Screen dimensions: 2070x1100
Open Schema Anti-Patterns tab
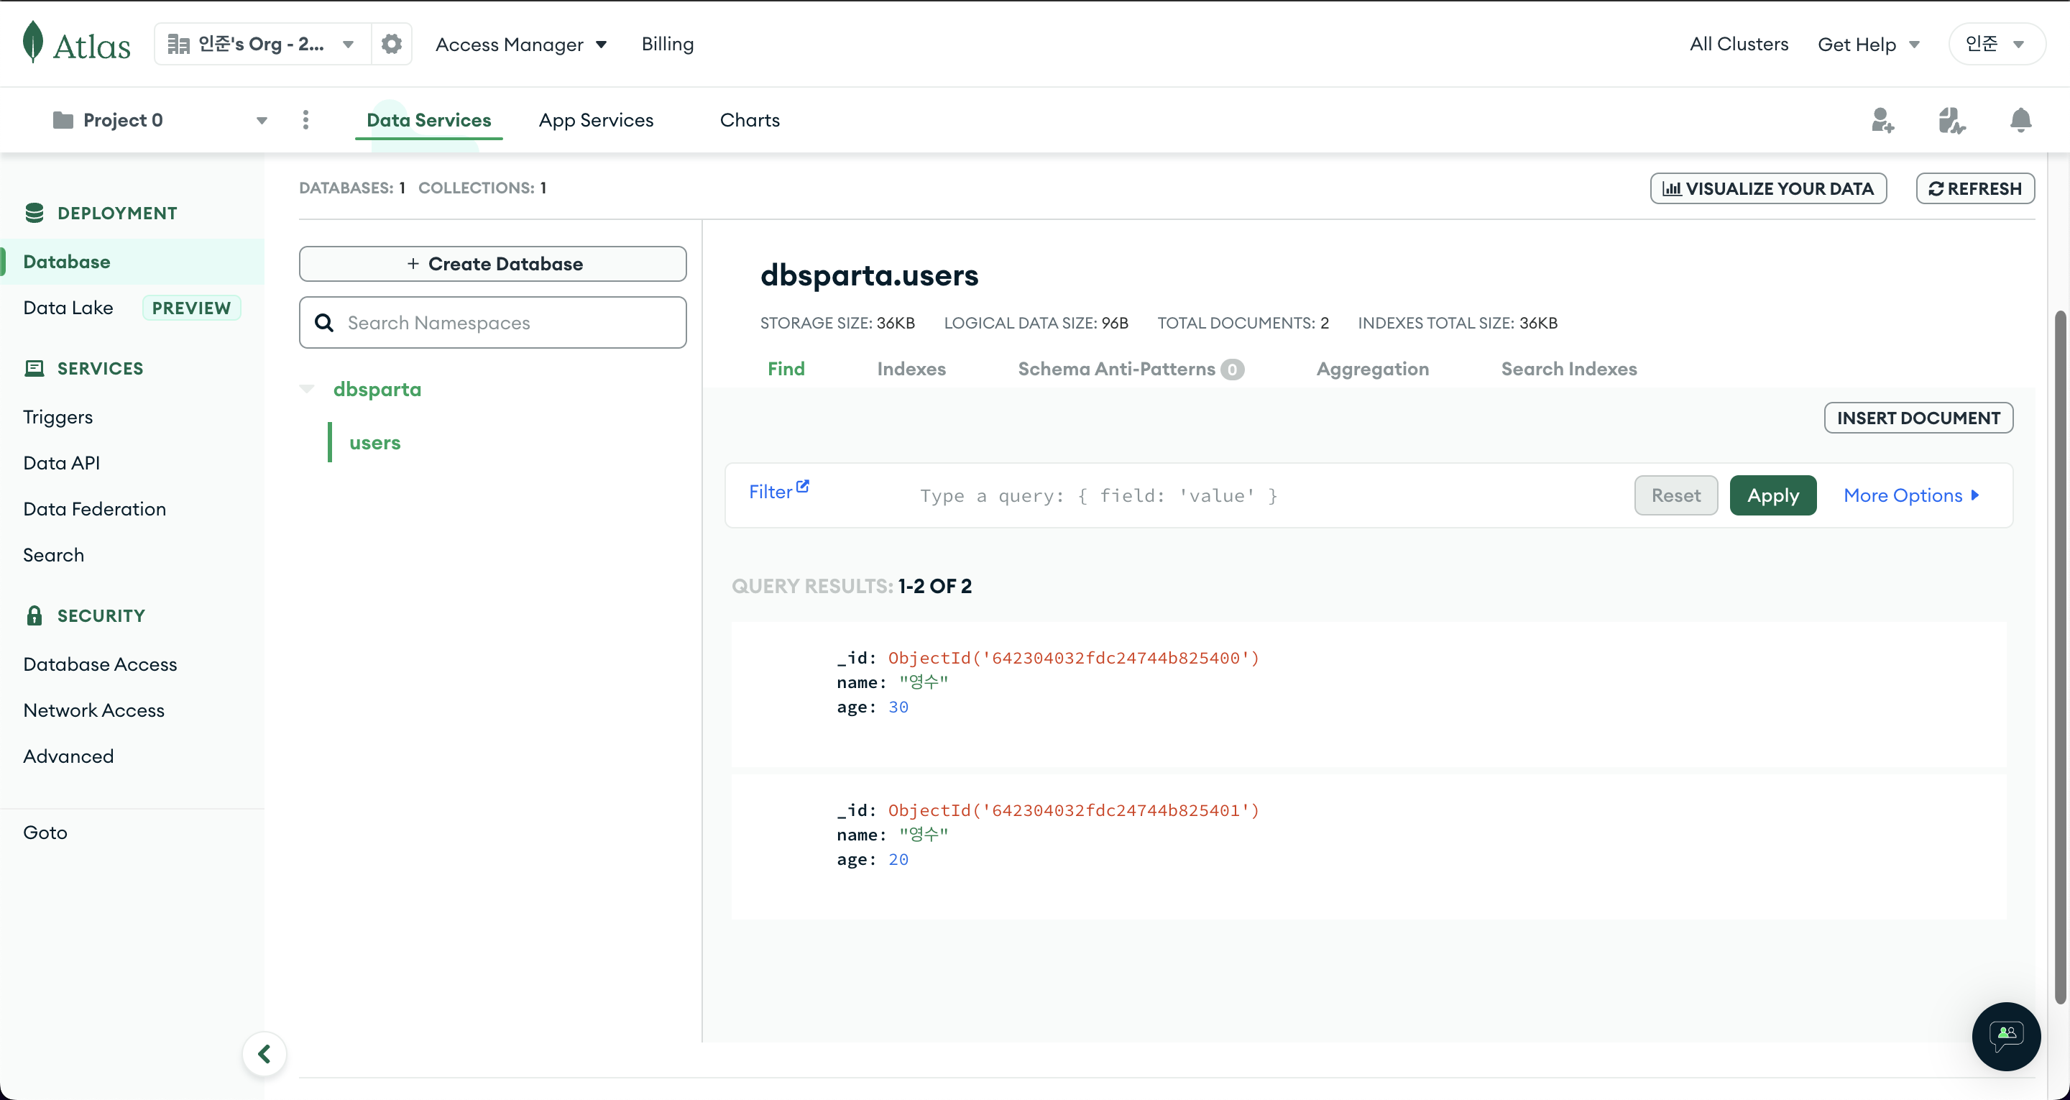coord(1131,368)
